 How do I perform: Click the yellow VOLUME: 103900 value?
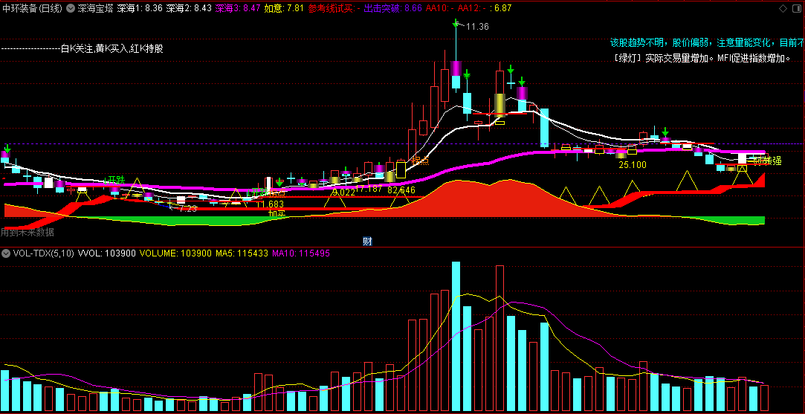[175, 253]
